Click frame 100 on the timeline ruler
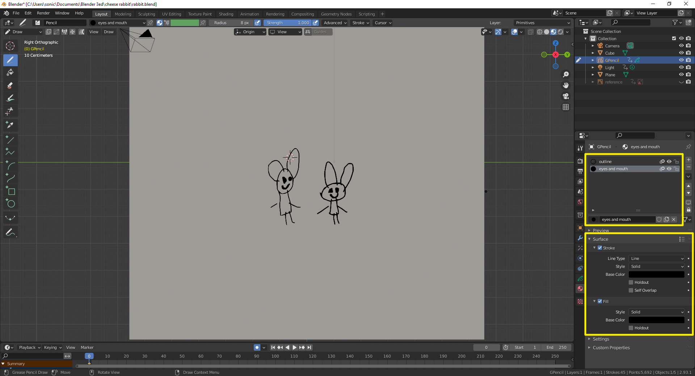 pyautogui.click(x=275, y=356)
